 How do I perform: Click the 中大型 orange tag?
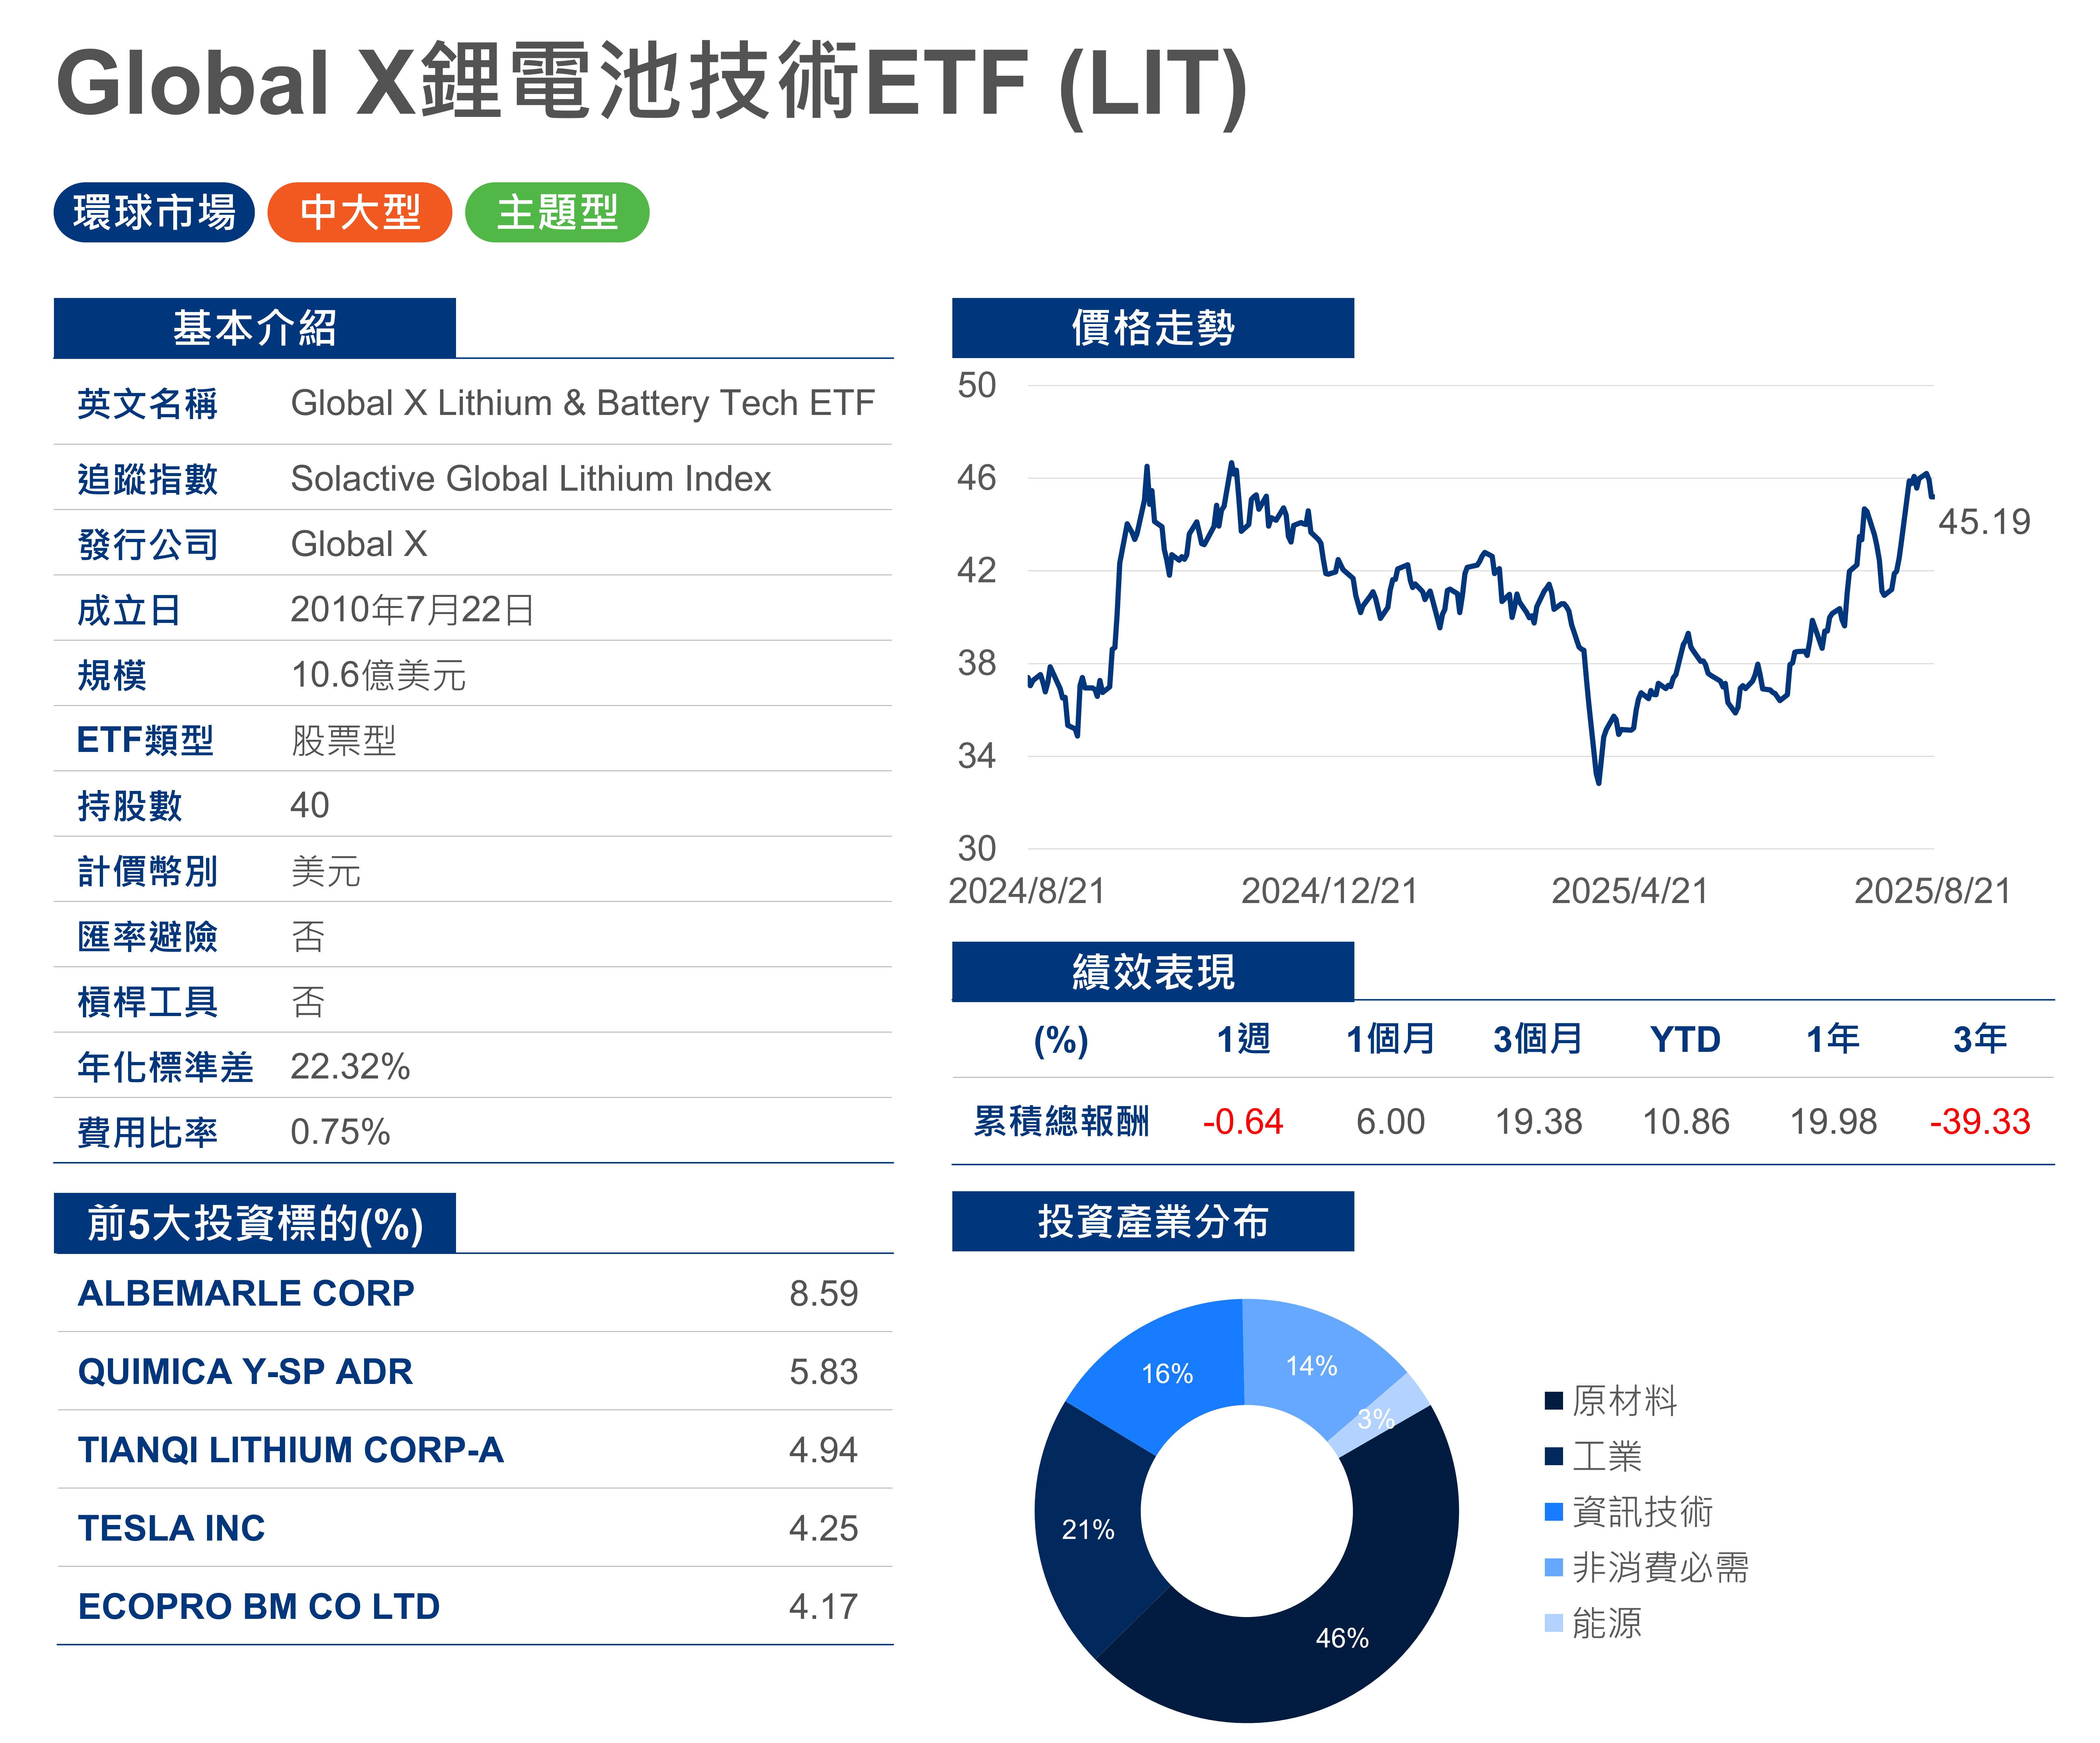(x=360, y=212)
